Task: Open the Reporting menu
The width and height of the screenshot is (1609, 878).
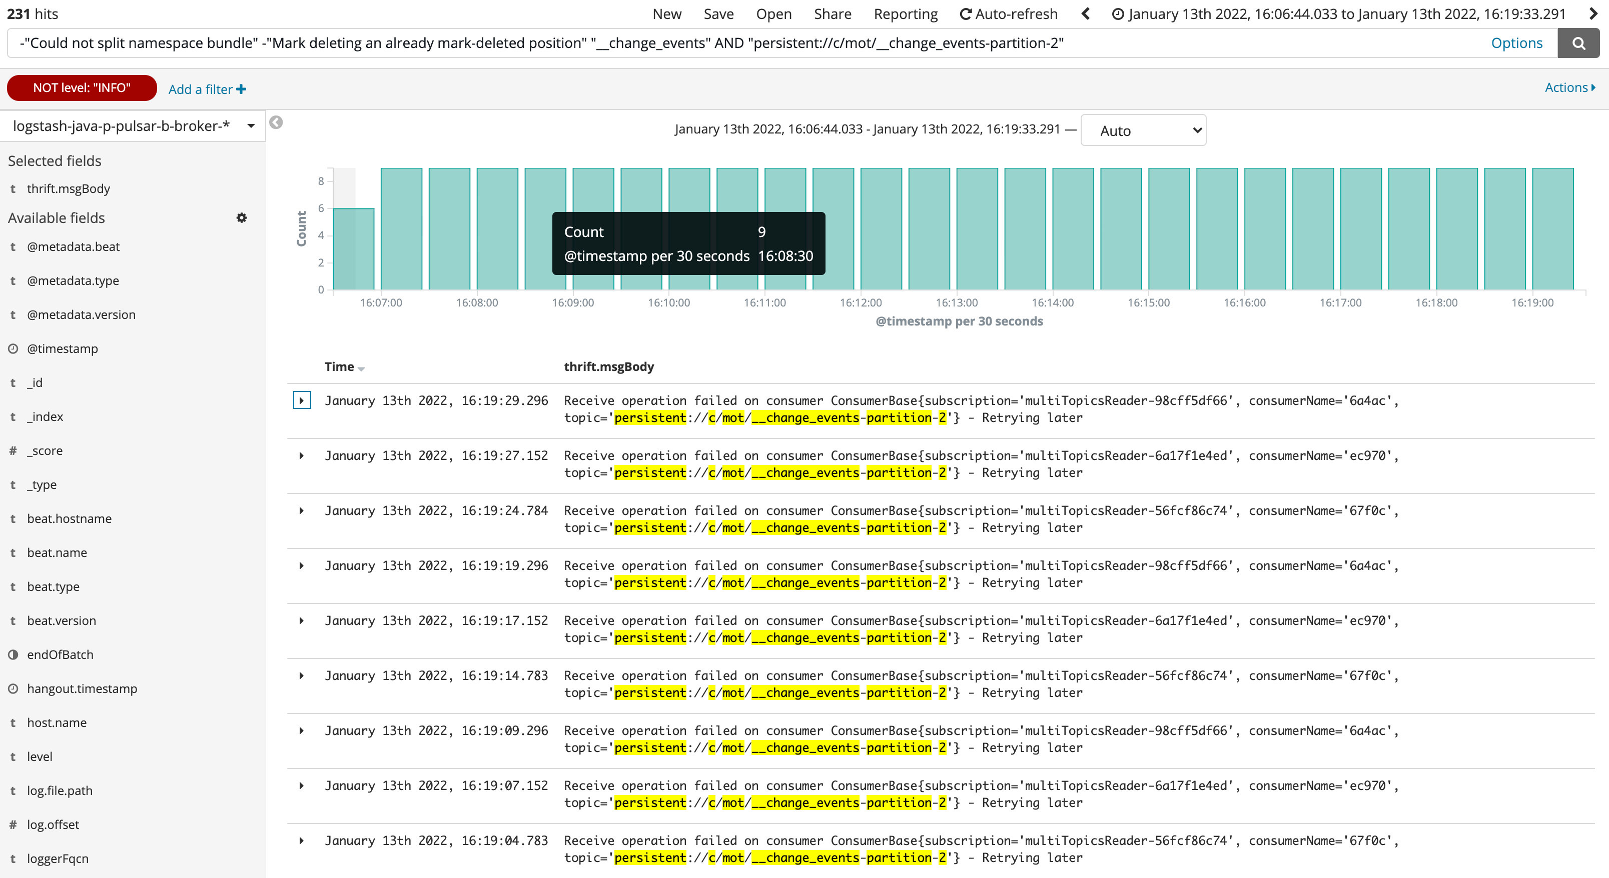Action: click(905, 13)
